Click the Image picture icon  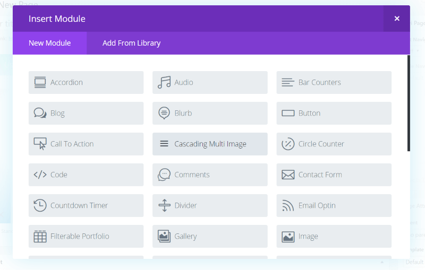[288, 237]
